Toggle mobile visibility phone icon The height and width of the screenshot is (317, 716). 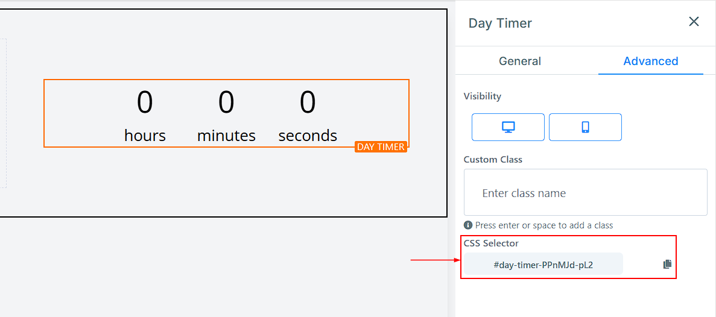coord(585,127)
